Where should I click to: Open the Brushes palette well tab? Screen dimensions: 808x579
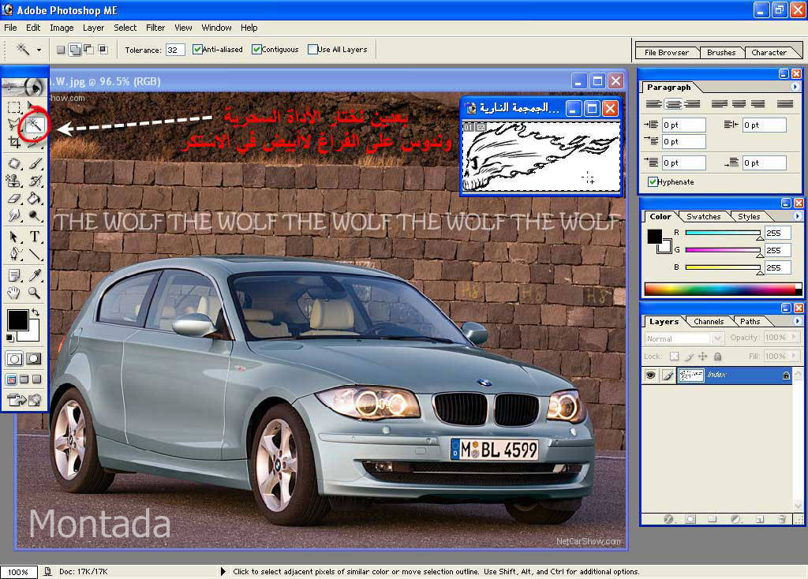point(721,53)
